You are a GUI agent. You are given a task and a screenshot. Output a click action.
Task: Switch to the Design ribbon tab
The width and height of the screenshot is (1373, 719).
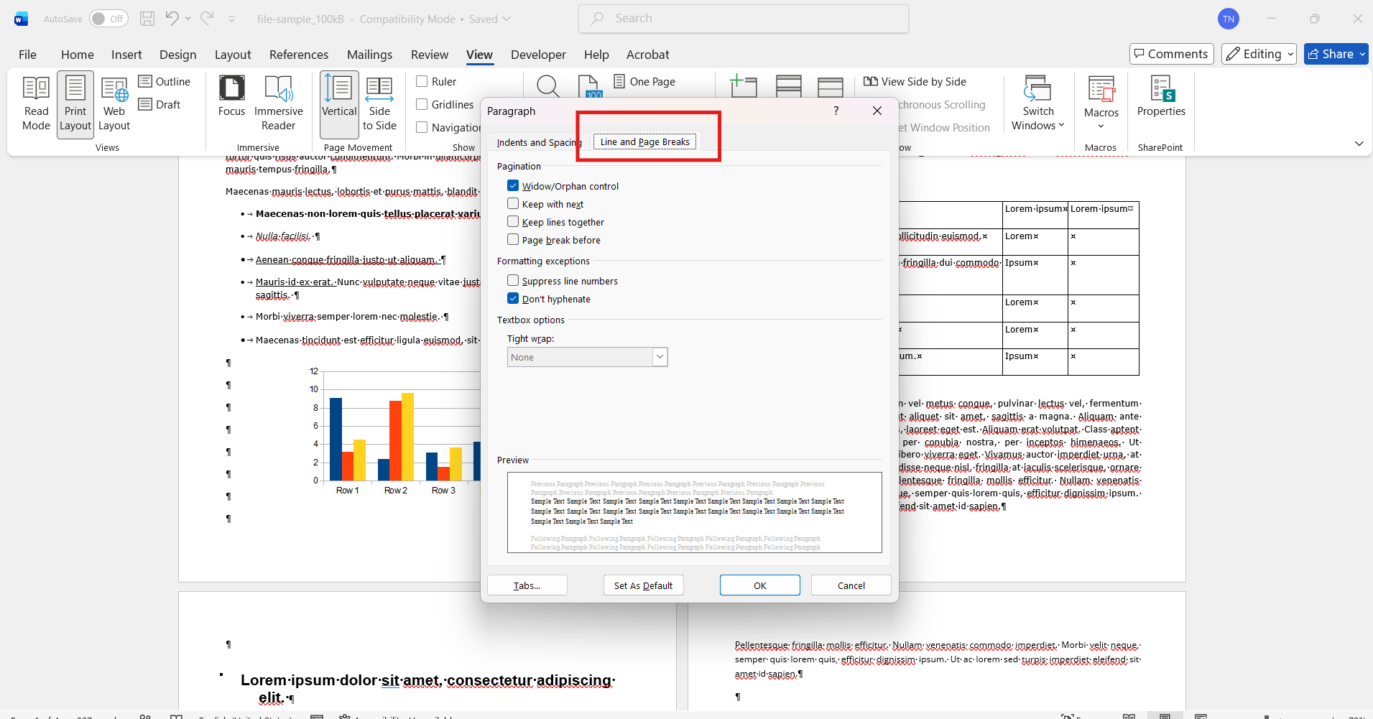coord(178,55)
